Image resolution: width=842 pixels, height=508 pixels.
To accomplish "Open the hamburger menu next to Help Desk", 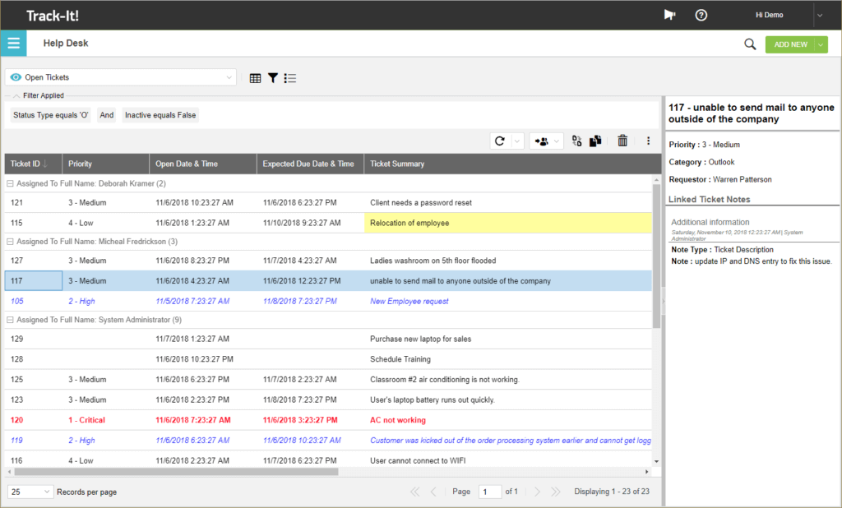I will coord(13,43).
